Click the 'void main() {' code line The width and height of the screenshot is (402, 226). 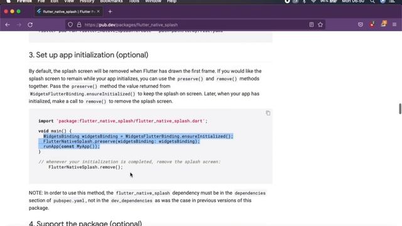[55, 131]
